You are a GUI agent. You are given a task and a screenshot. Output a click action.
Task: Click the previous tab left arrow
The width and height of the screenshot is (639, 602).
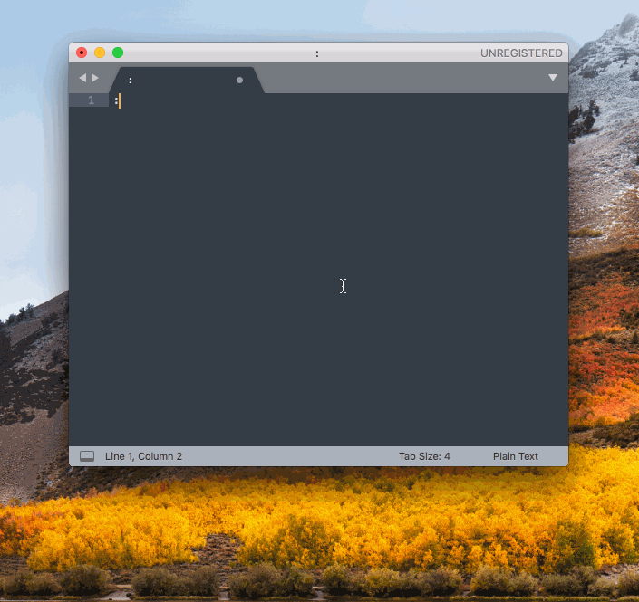click(x=82, y=78)
